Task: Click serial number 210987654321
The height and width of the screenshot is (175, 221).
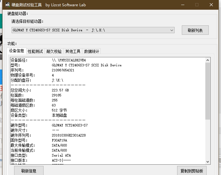Action: (x=63, y=70)
